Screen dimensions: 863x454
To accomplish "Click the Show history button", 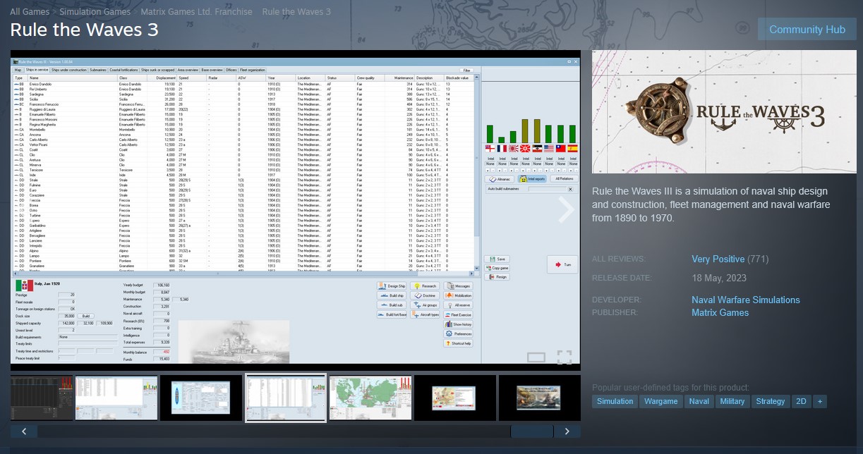I will pyautogui.click(x=459, y=324).
